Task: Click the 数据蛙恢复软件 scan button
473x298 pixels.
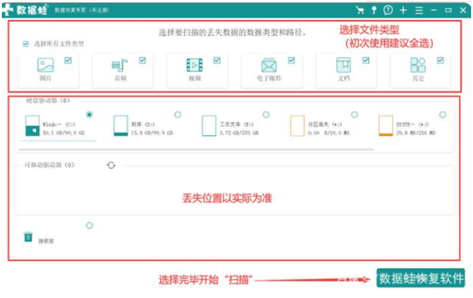Action: pos(421,278)
